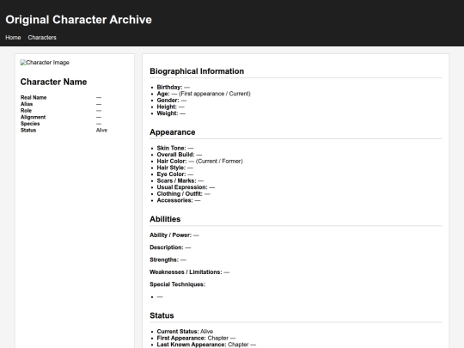Click the Usual Expression entry

[x=186, y=187]
